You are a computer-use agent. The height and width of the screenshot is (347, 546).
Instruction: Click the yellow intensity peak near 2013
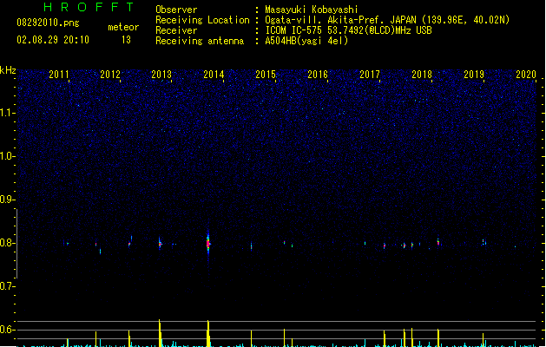tap(160, 333)
